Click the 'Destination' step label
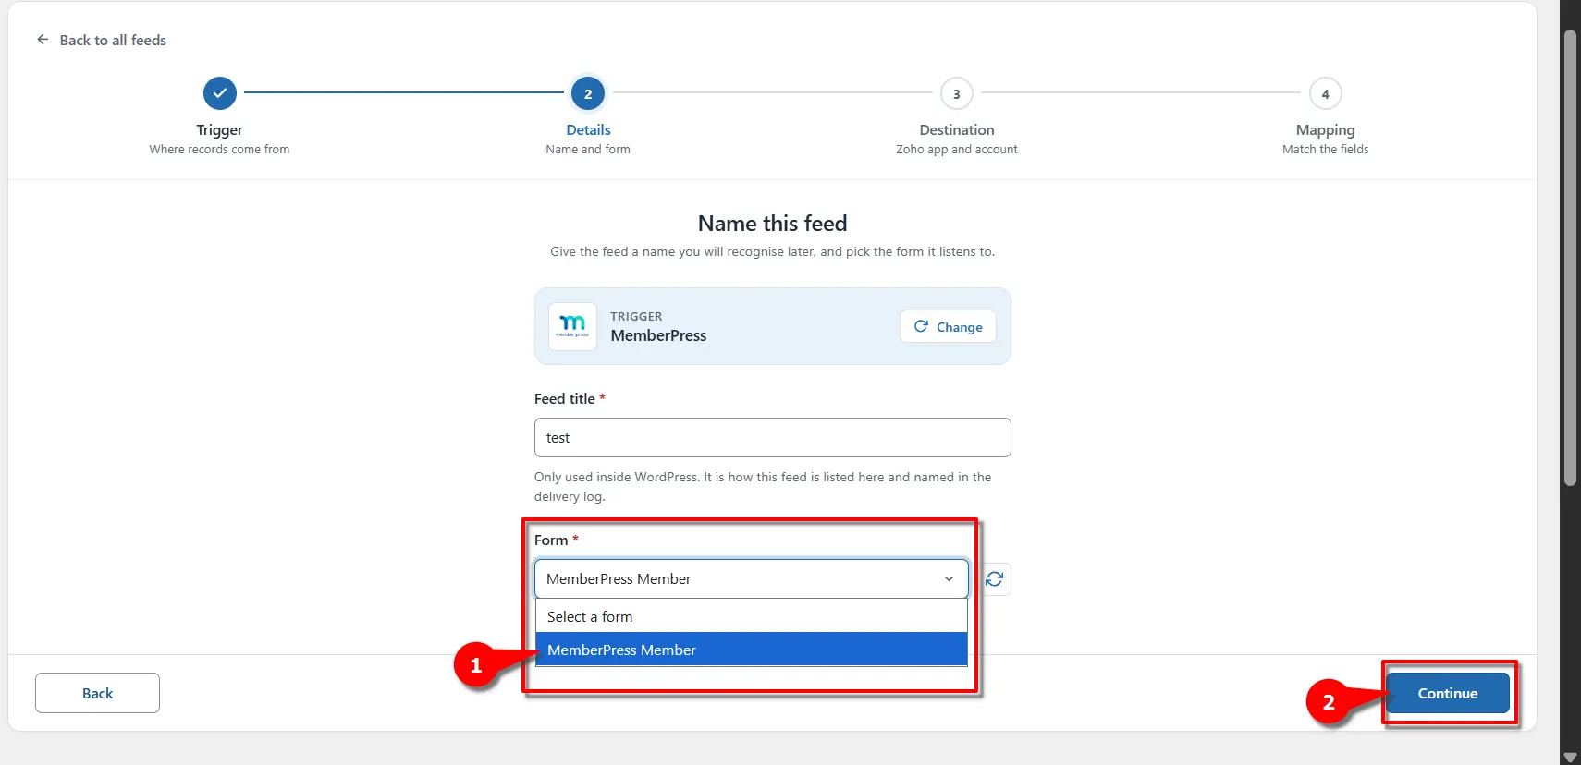 [957, 130]
